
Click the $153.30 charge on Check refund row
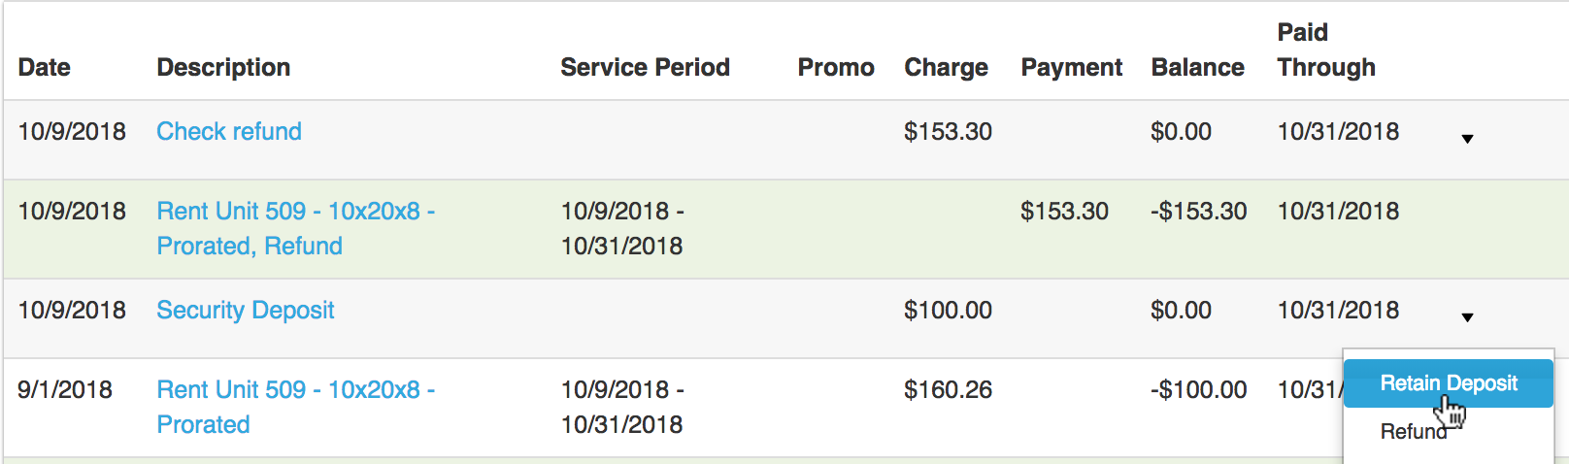[x=948, y=131]
